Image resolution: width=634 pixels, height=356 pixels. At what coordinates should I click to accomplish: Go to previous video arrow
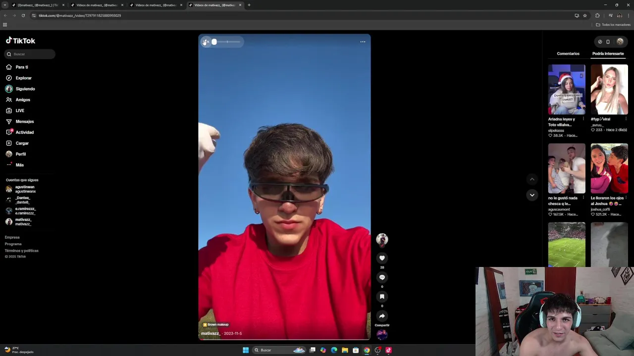point(532,179)
